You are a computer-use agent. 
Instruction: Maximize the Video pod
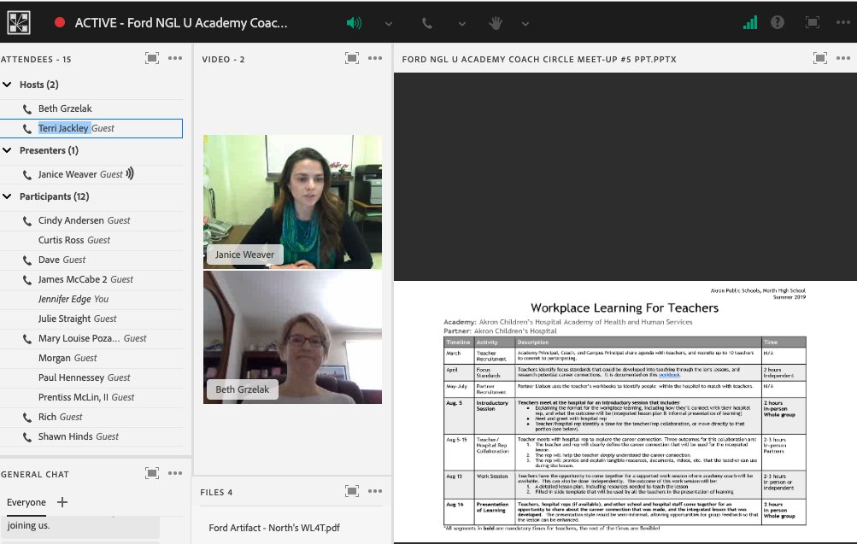coord(352,58)
